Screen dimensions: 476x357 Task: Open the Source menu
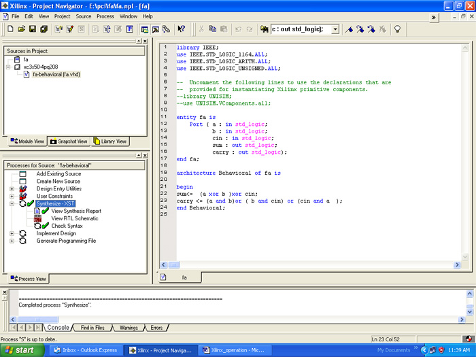coord(84,16)
